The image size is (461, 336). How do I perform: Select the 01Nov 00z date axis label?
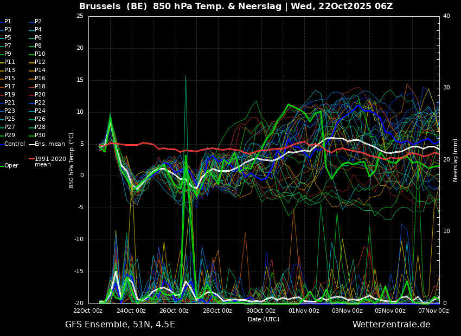point(304,311)
